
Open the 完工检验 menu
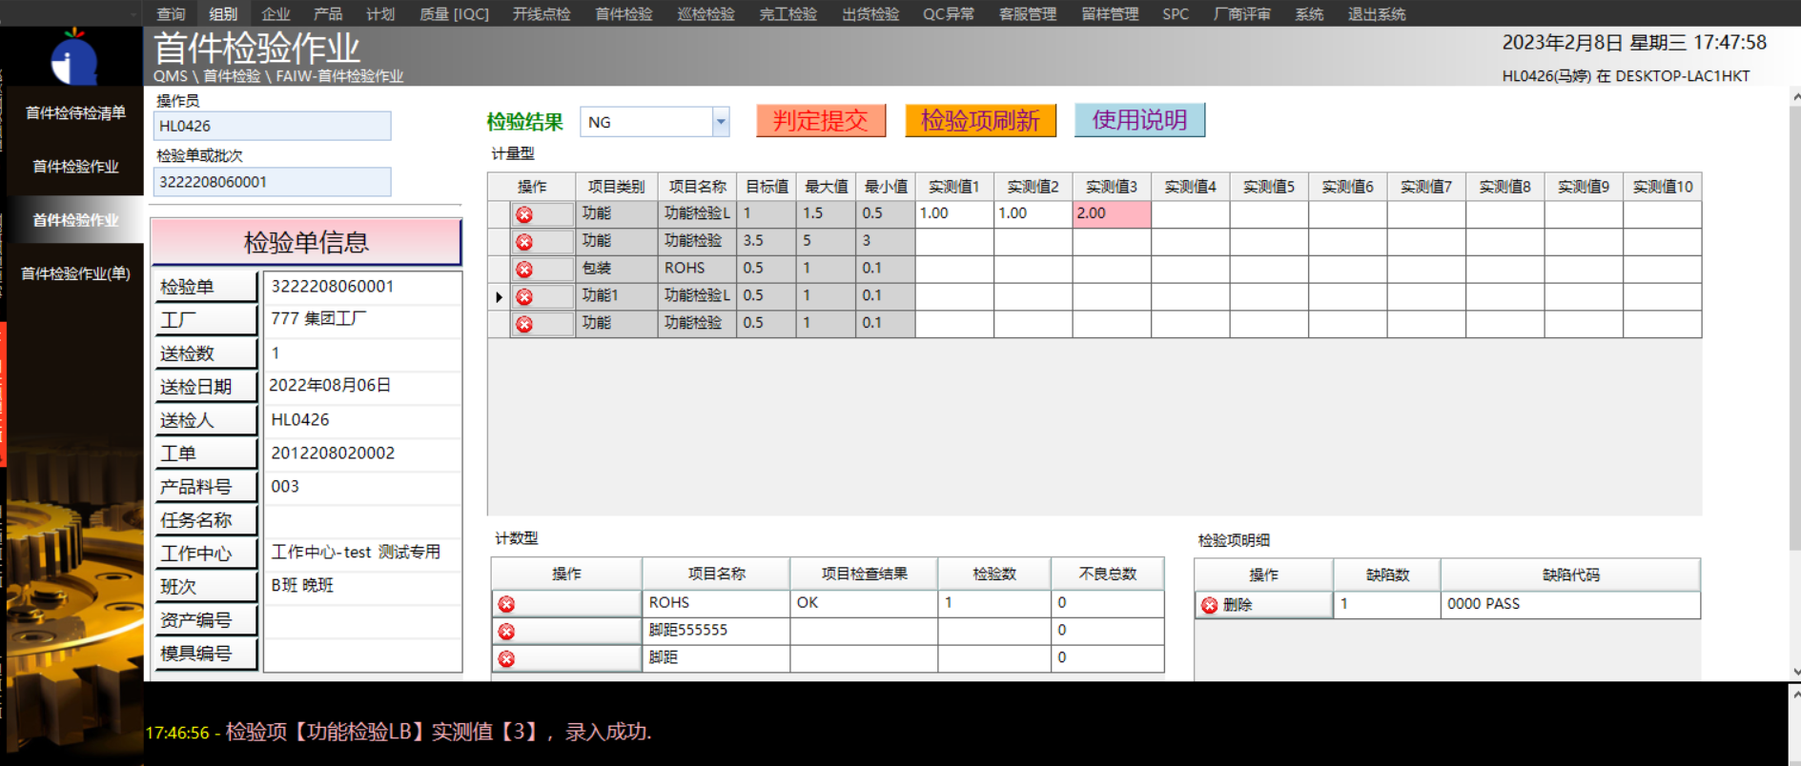pos(788,13)
